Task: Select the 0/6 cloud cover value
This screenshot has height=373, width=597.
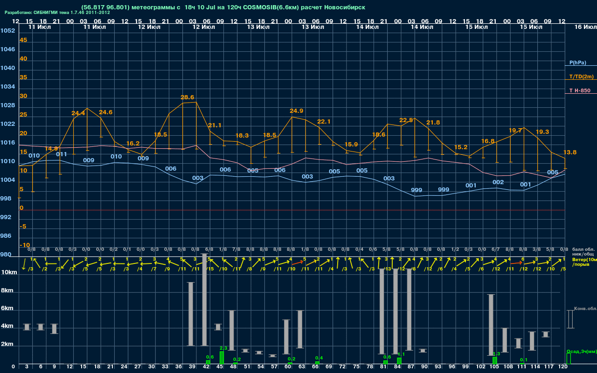Action: (x=373, y=249)
